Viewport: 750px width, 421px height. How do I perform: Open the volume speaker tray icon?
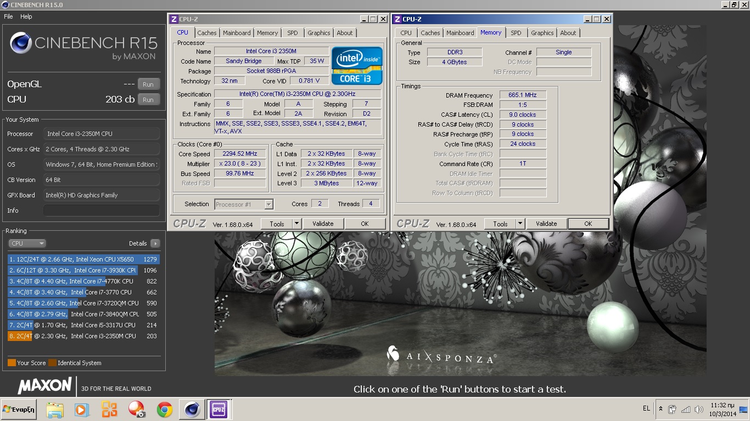coord(699,409)
